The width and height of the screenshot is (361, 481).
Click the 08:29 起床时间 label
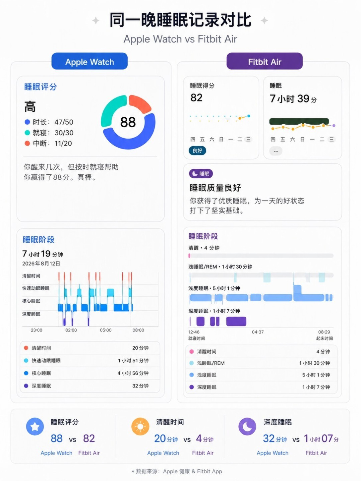pos(324,335)
